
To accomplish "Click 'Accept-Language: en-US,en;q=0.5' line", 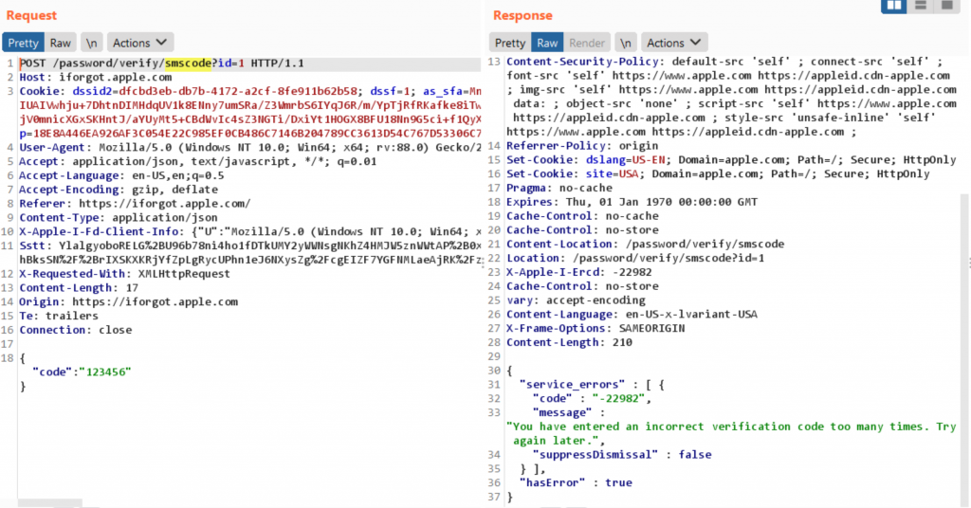I will click(121, 175).
